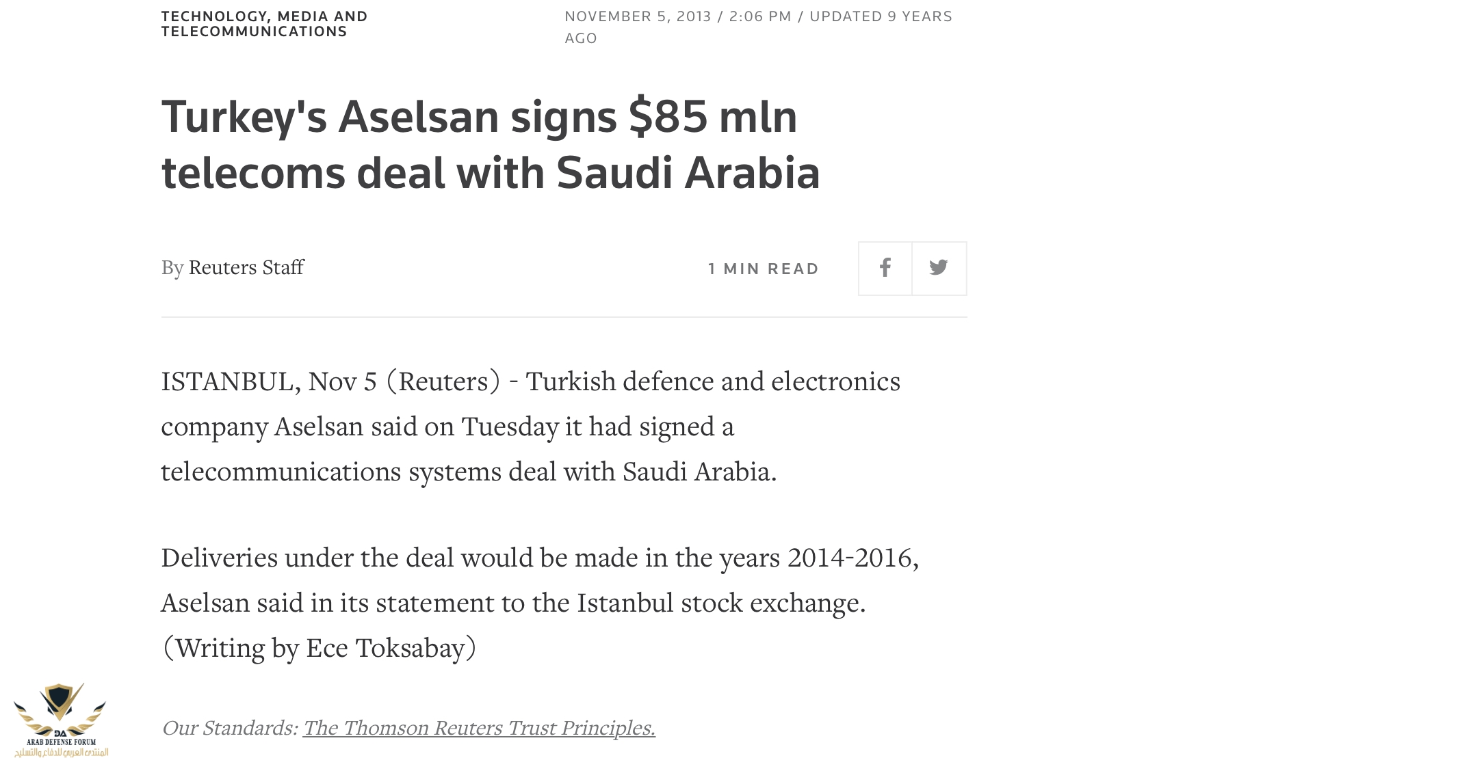Click the "Writing by Ece Toksabay" credit
Screen dimensions: 1471x760
[319, 648]
